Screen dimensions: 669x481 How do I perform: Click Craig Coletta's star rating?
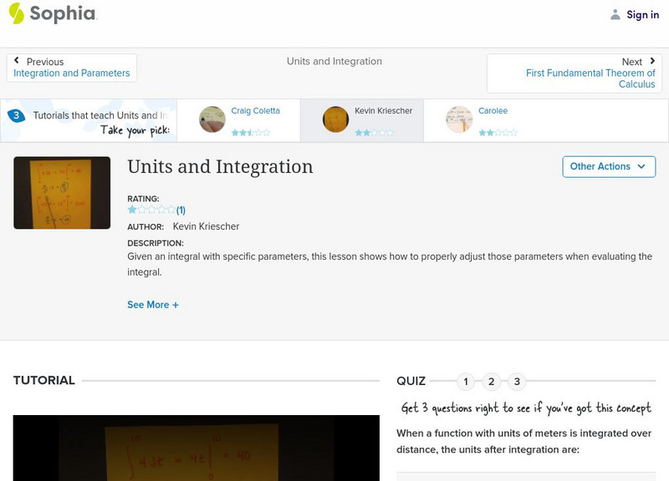coord(251,131)
